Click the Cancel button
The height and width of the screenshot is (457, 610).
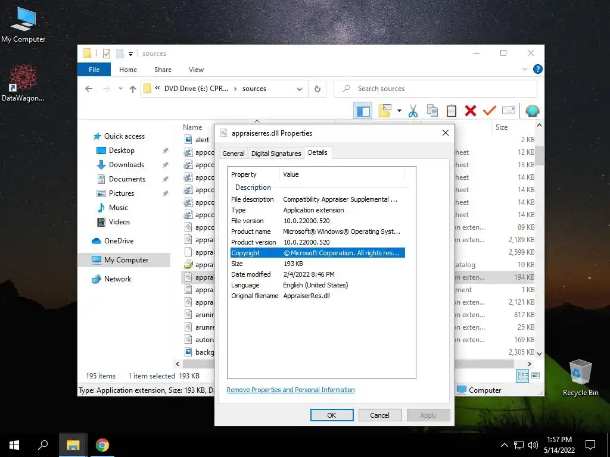[x=379, y=415]
